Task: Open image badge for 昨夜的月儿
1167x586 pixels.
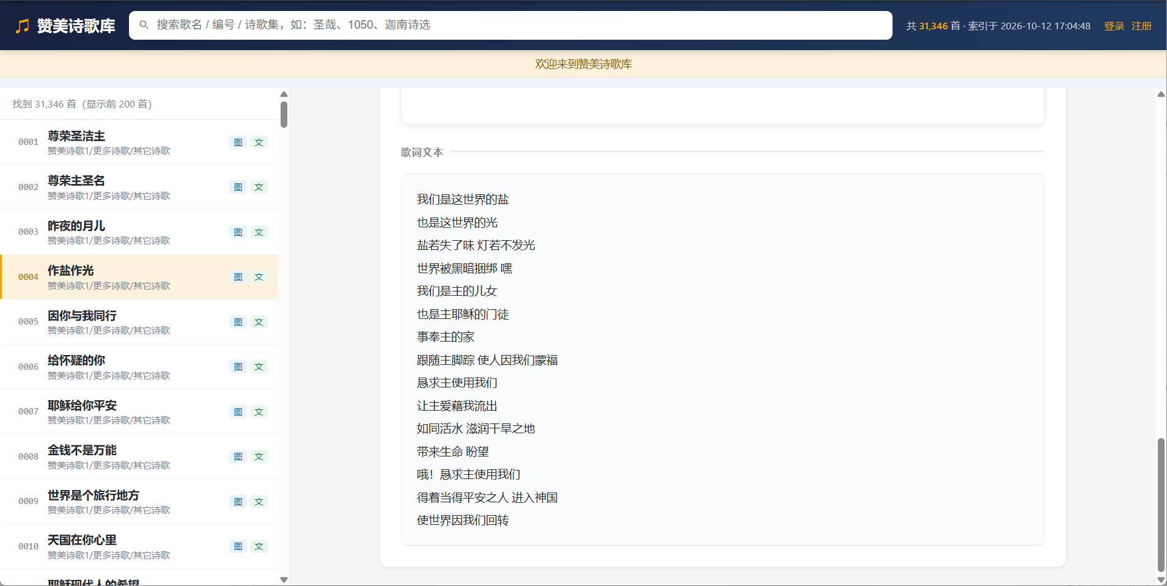Action: click(238, 232)
